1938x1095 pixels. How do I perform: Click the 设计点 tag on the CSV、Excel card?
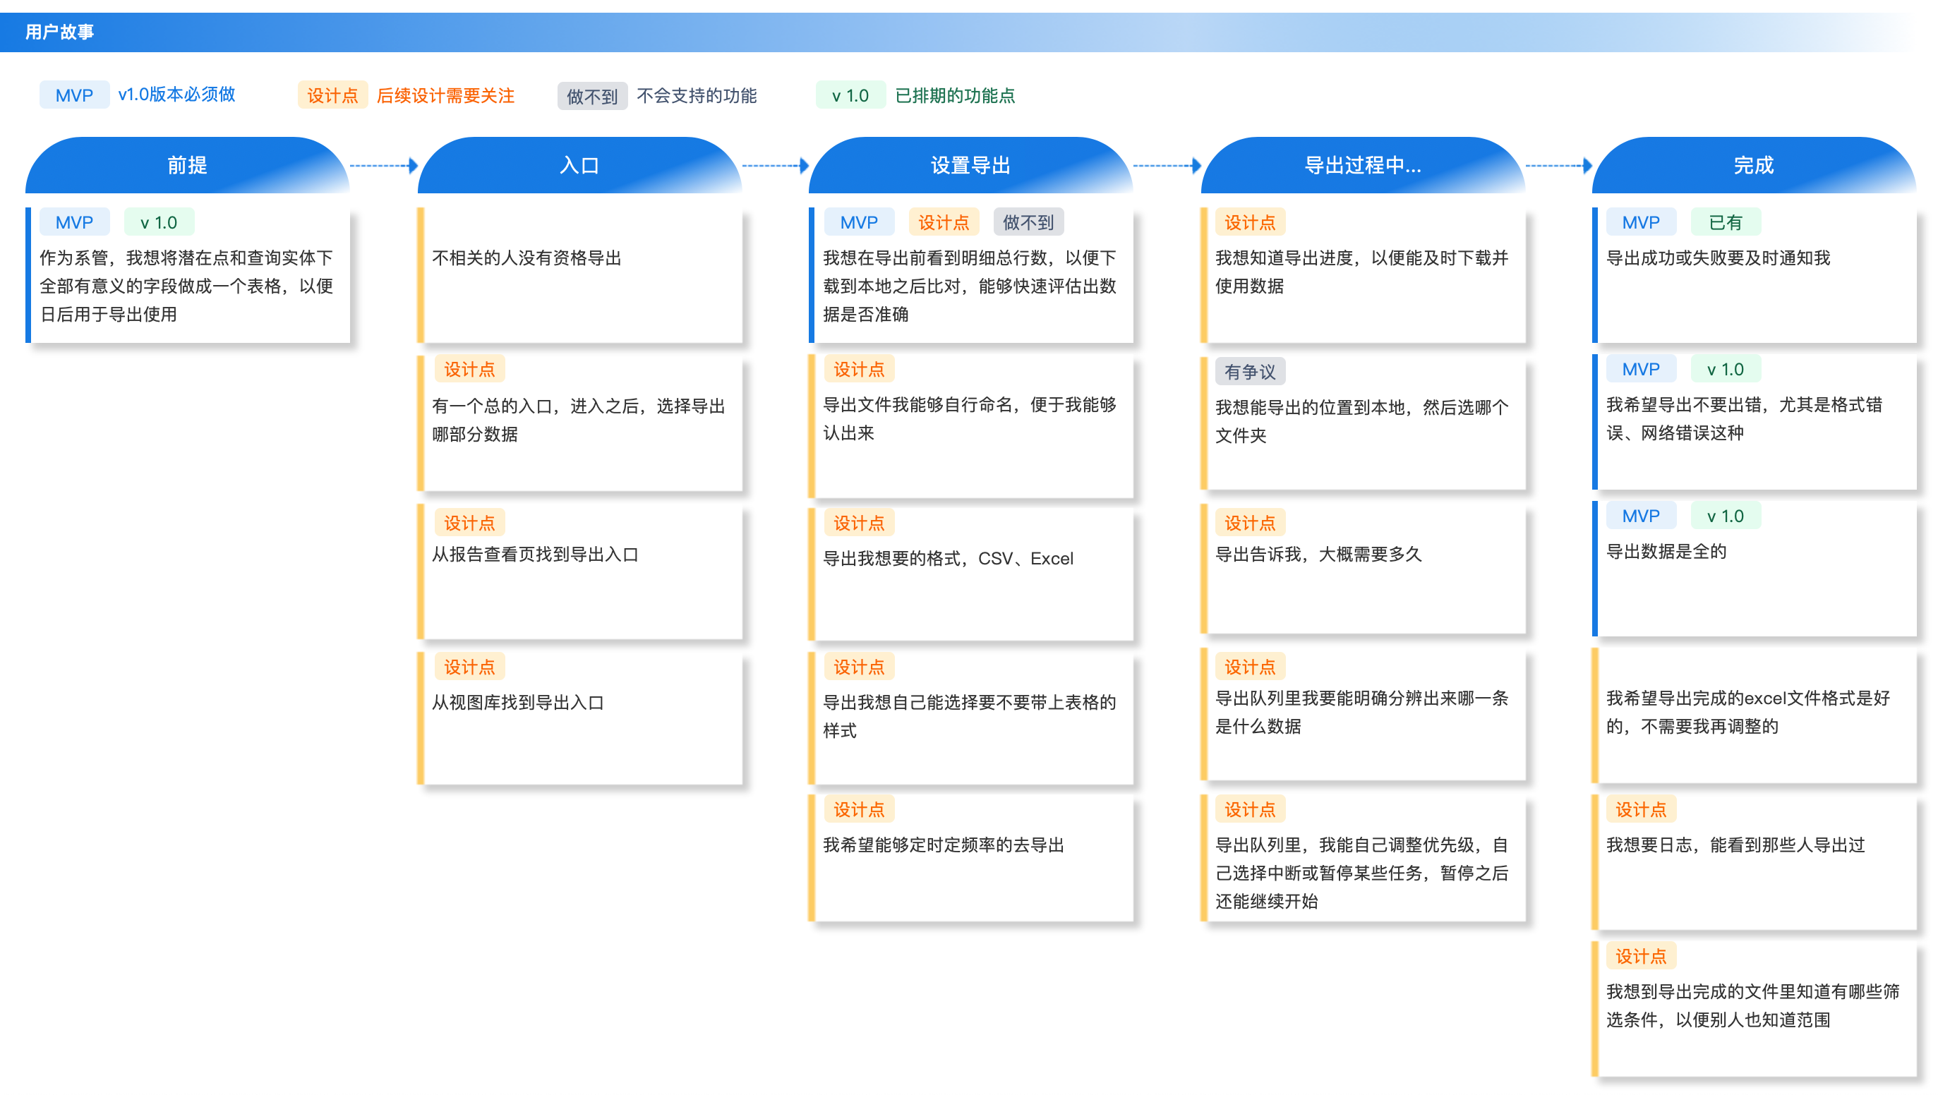[x=858, y=522]
